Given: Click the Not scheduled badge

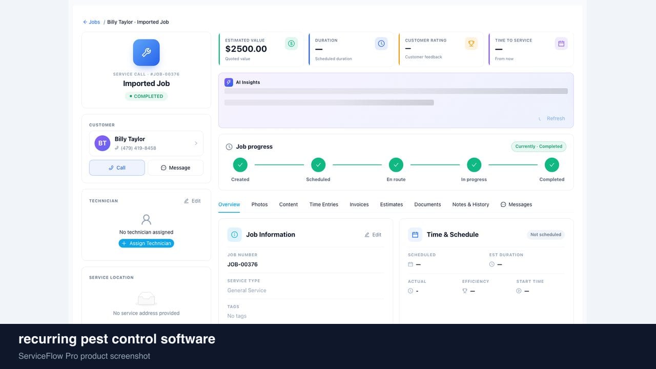Looking at the screenshot, I should pos(546,235).
